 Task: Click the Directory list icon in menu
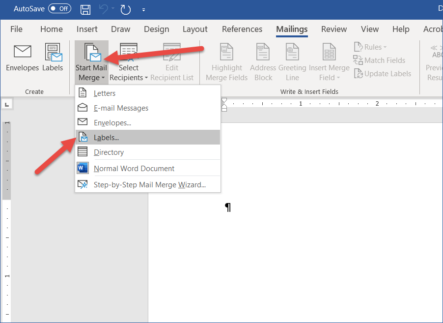pos(83,151)
